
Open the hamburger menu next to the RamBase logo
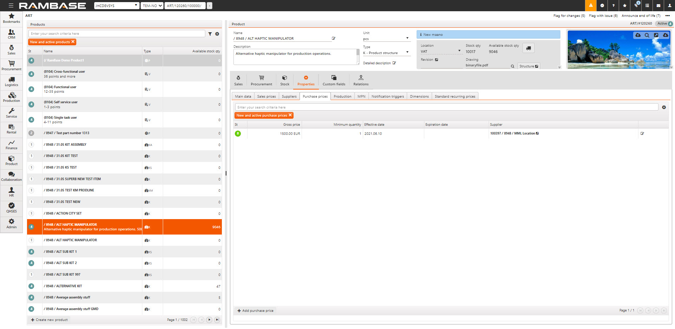[11, 6]
